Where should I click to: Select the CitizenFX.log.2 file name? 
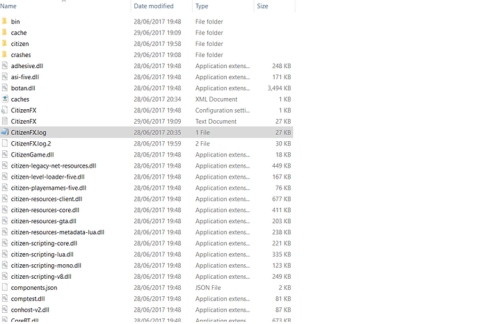tap(31, 143)
